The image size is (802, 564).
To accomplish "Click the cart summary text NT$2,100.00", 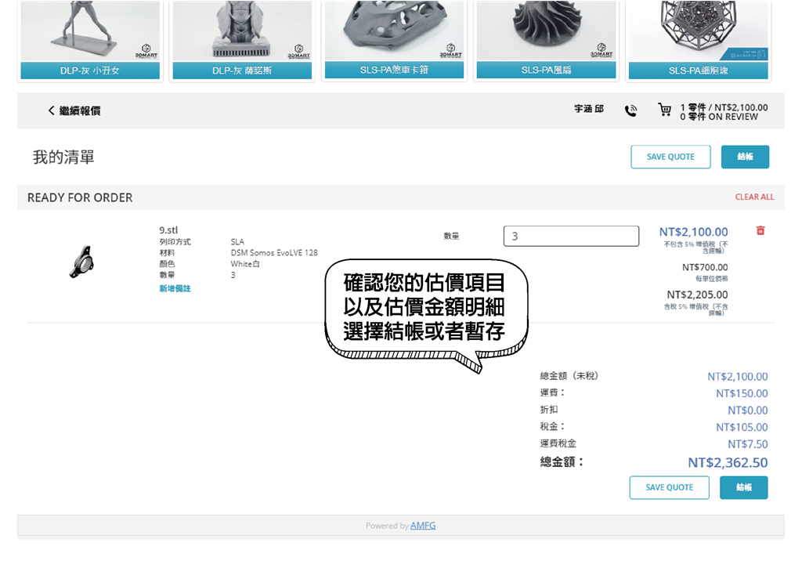I will 724,107.
